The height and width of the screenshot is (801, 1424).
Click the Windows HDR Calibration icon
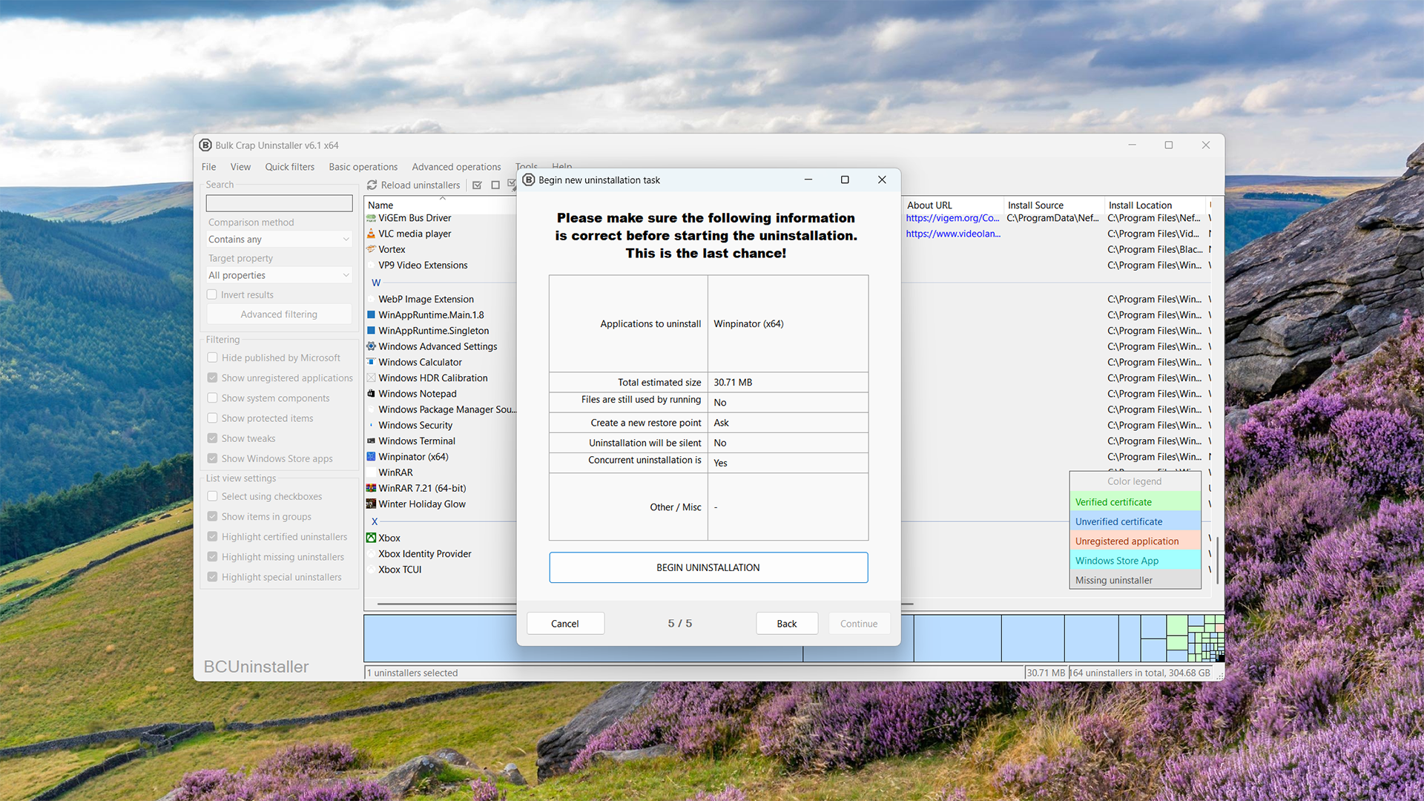pyautogui.click(x=371, y=378)
